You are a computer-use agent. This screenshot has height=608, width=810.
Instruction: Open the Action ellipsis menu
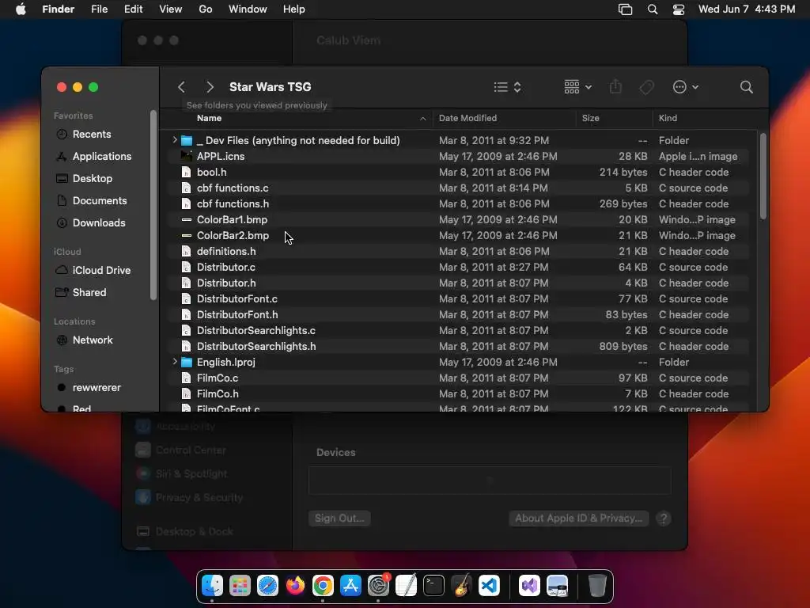(x=686, y=87)
